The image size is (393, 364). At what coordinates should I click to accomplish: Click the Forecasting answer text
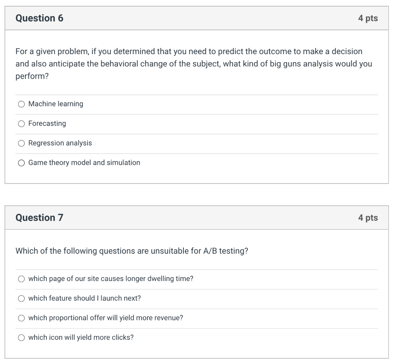click(x=47, y=123)
